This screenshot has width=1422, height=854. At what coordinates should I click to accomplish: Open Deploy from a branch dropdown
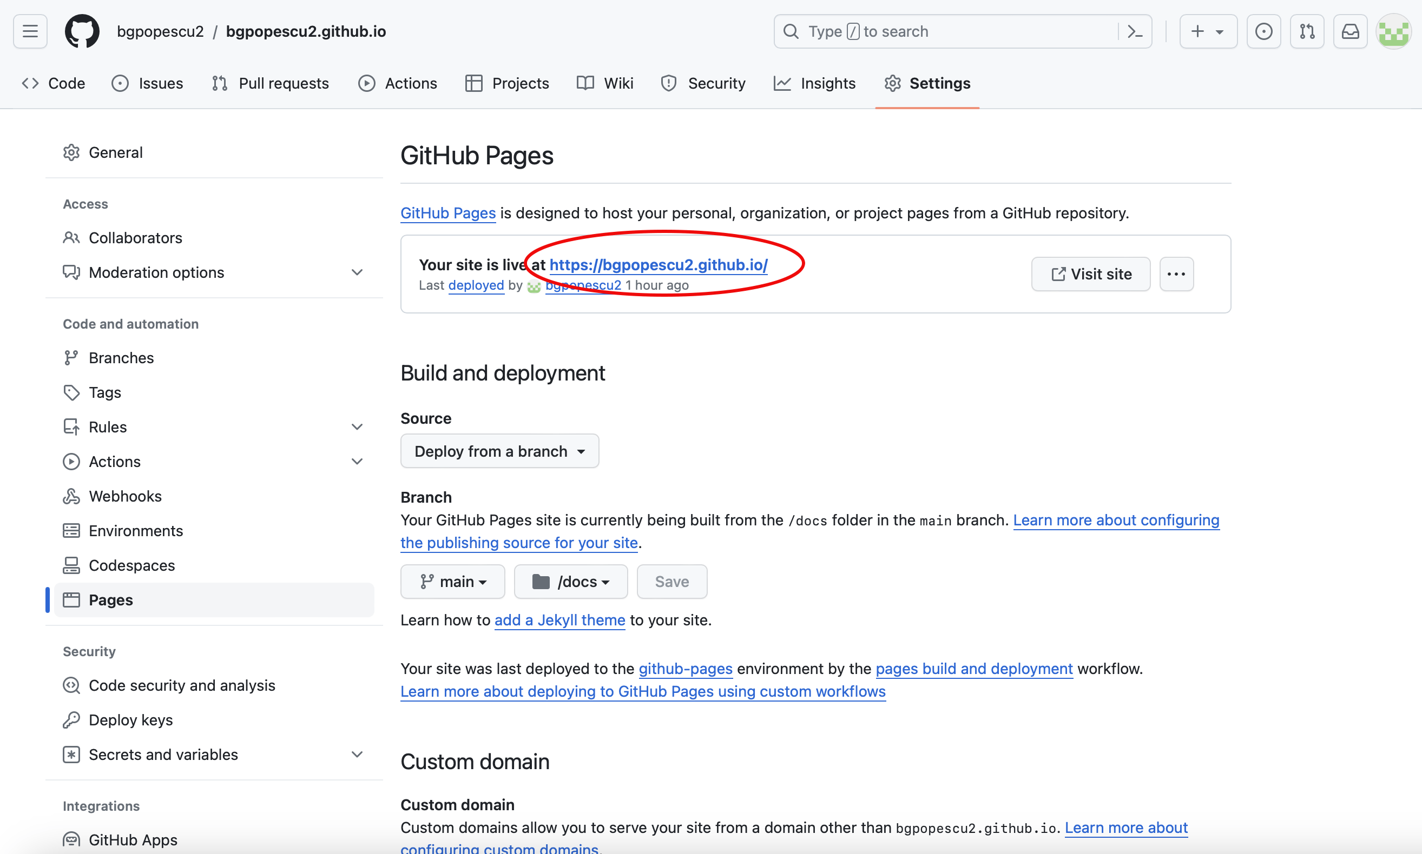(499, 451)
